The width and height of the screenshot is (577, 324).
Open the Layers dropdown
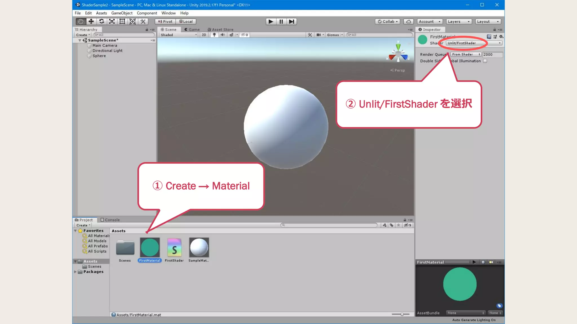459,21
